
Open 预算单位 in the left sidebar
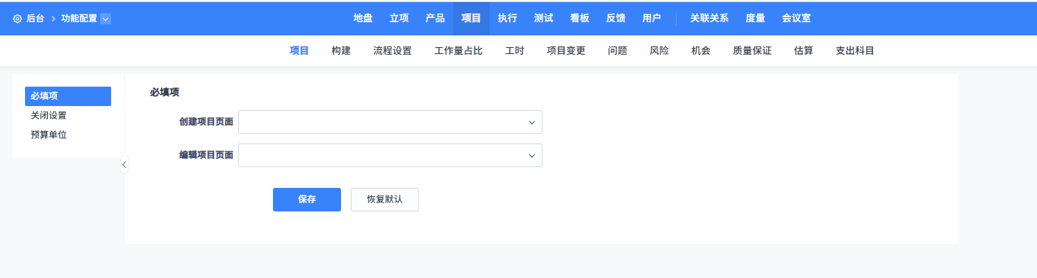coord(49,134)
